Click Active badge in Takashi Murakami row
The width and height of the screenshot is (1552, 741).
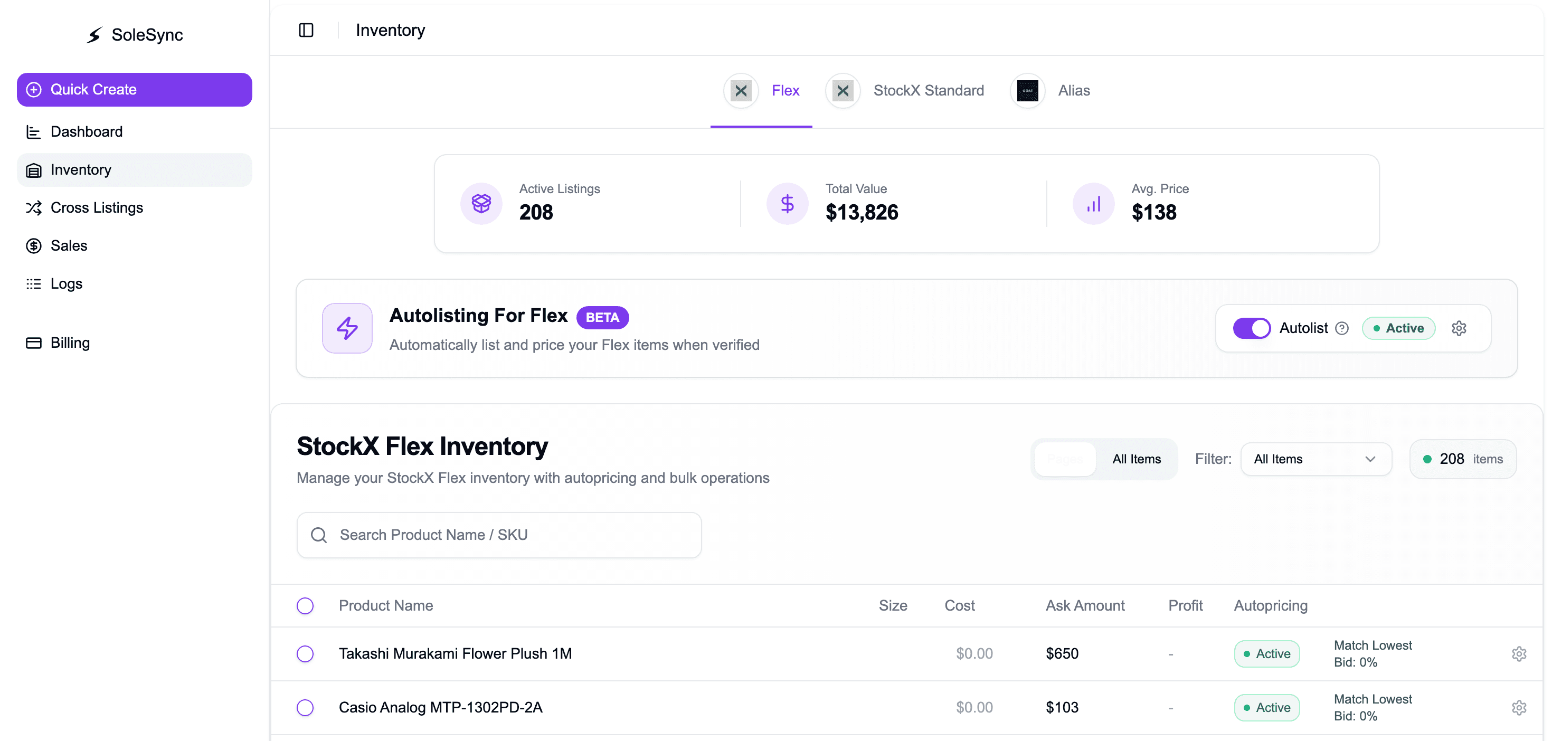tap(1266, 653)
